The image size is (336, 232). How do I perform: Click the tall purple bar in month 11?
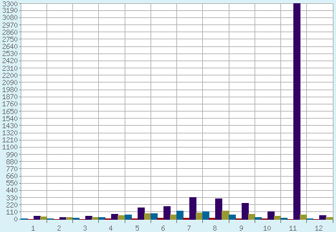pyautogui.click(x=297, y=111)
